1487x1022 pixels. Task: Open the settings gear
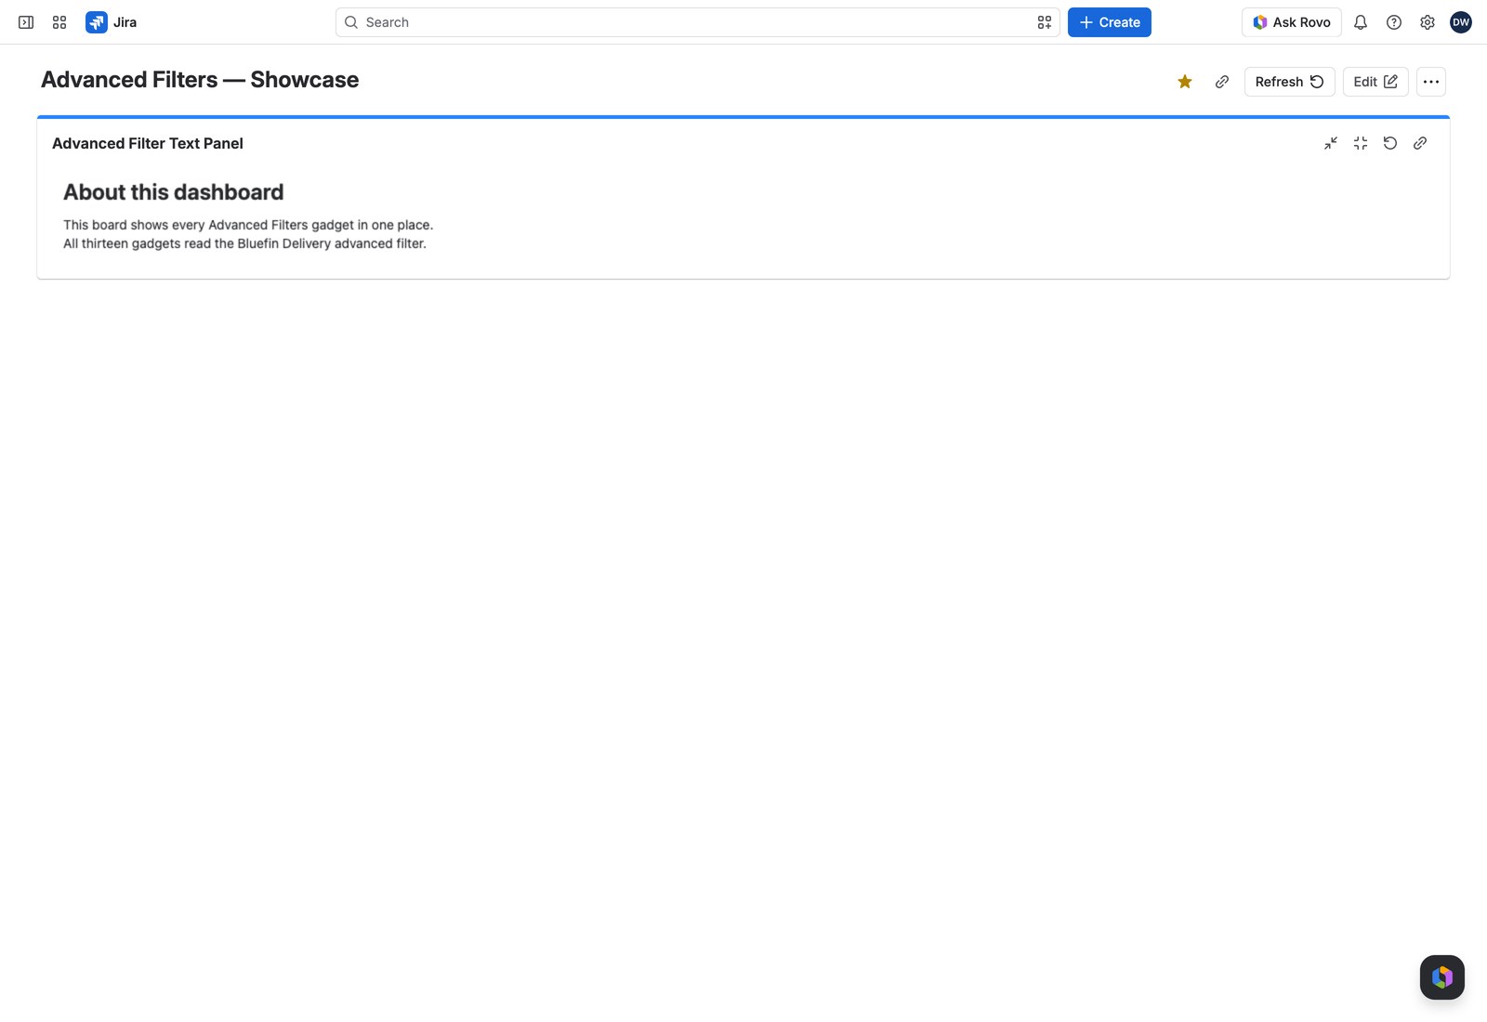pos(1428,22)
